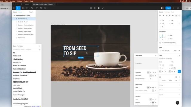This screenshot has height=107, width=191.
Task: Click the link icon in center toolbar
Action: (x=103, y=8)
